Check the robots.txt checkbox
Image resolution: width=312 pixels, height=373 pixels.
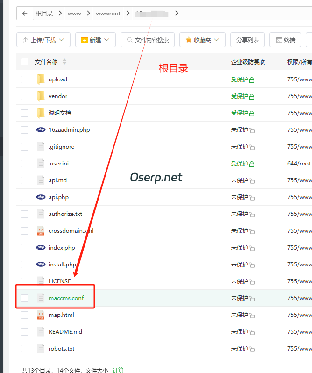(25, 349)
